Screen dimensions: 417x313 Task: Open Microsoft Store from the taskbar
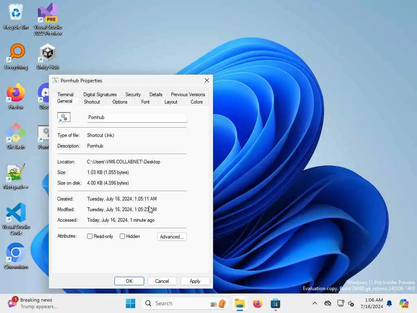coord(275,303)
